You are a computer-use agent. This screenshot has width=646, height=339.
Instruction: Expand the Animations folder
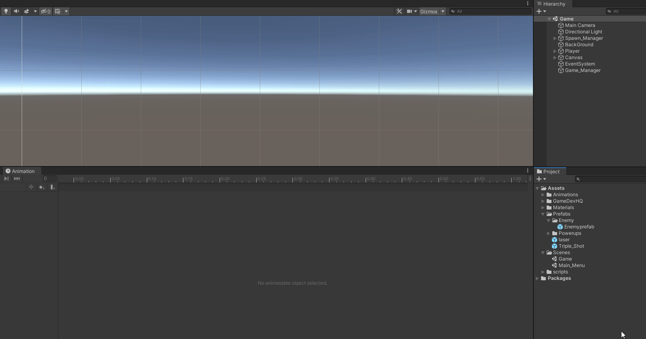coord(543,195)
